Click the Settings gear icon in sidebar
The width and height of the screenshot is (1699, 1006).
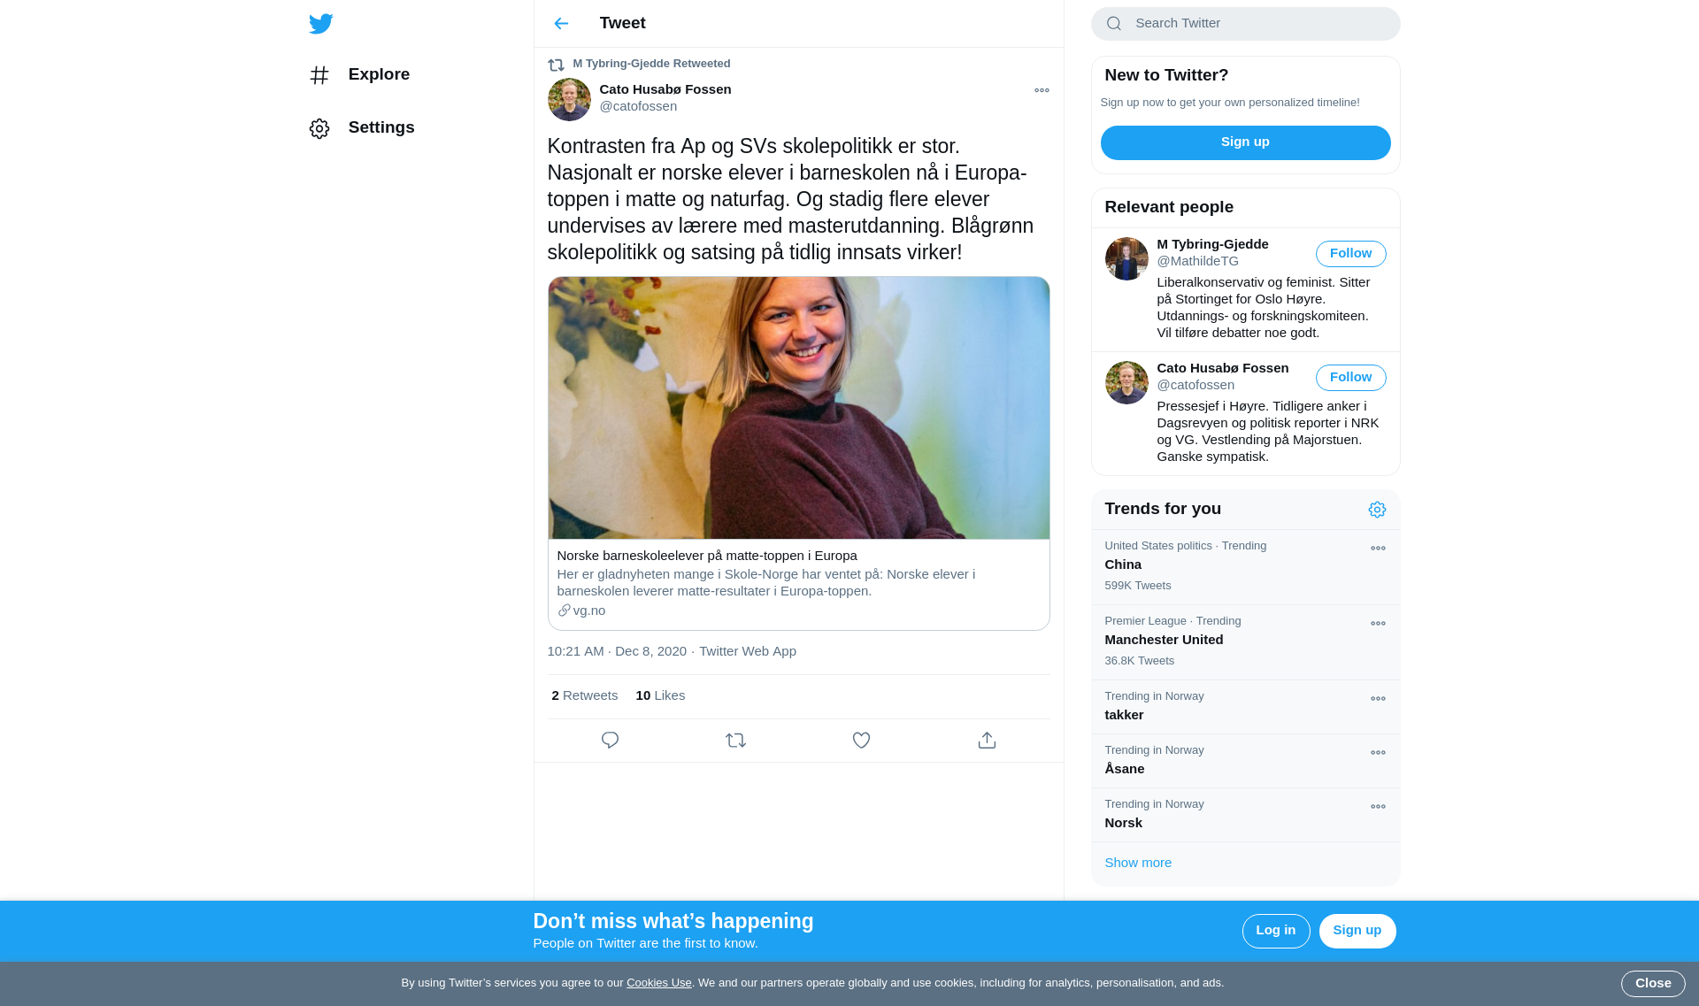click(x=319, y=128)
